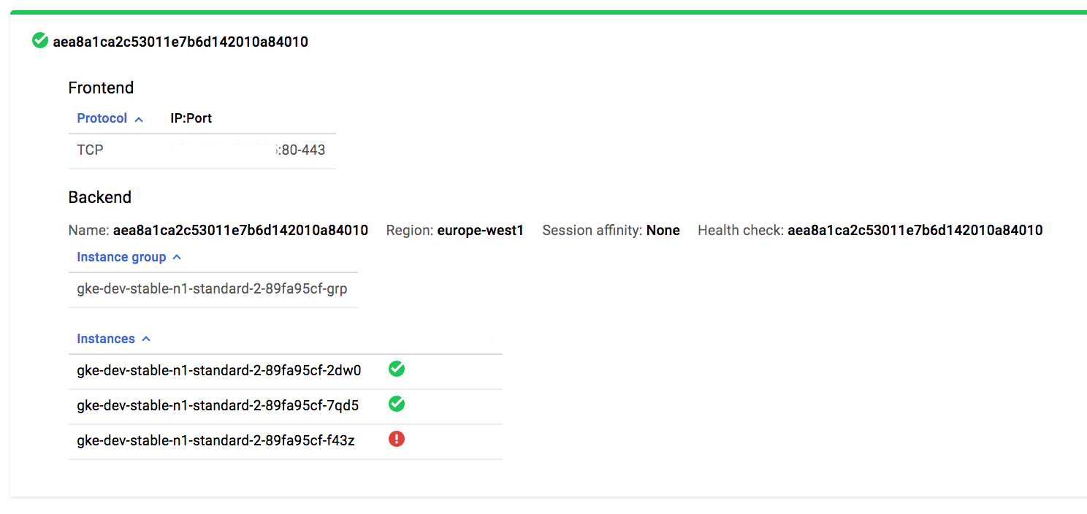Click the Instance group column header
The height and width of the screenshot is (514, 1087).
(x=121, y=257)
